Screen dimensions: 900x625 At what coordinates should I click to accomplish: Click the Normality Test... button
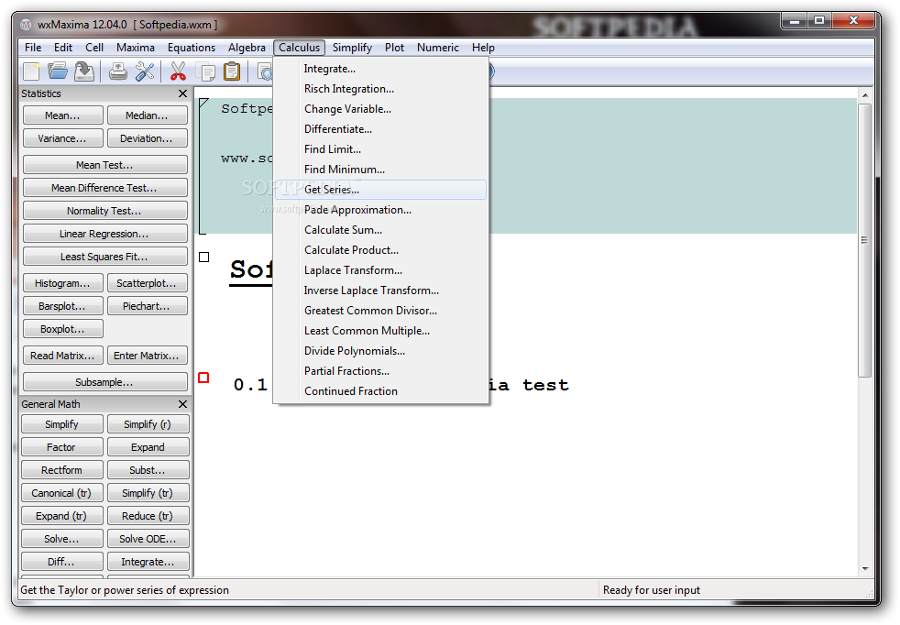coord(105,211)
